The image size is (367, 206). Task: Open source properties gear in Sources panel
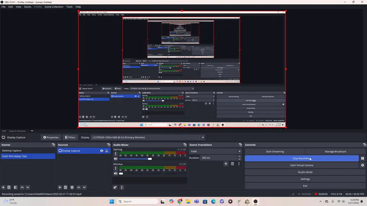(x=72, y=187)
